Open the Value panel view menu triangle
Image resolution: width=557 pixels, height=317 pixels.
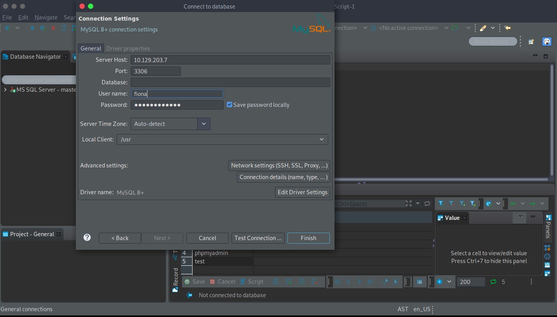click(x=520, y=216)
